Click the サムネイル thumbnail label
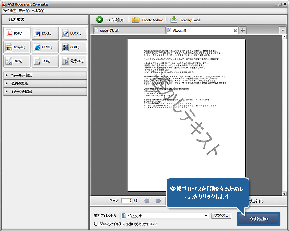289x231 pixels. pyautogui.click(x=256, y=201)
